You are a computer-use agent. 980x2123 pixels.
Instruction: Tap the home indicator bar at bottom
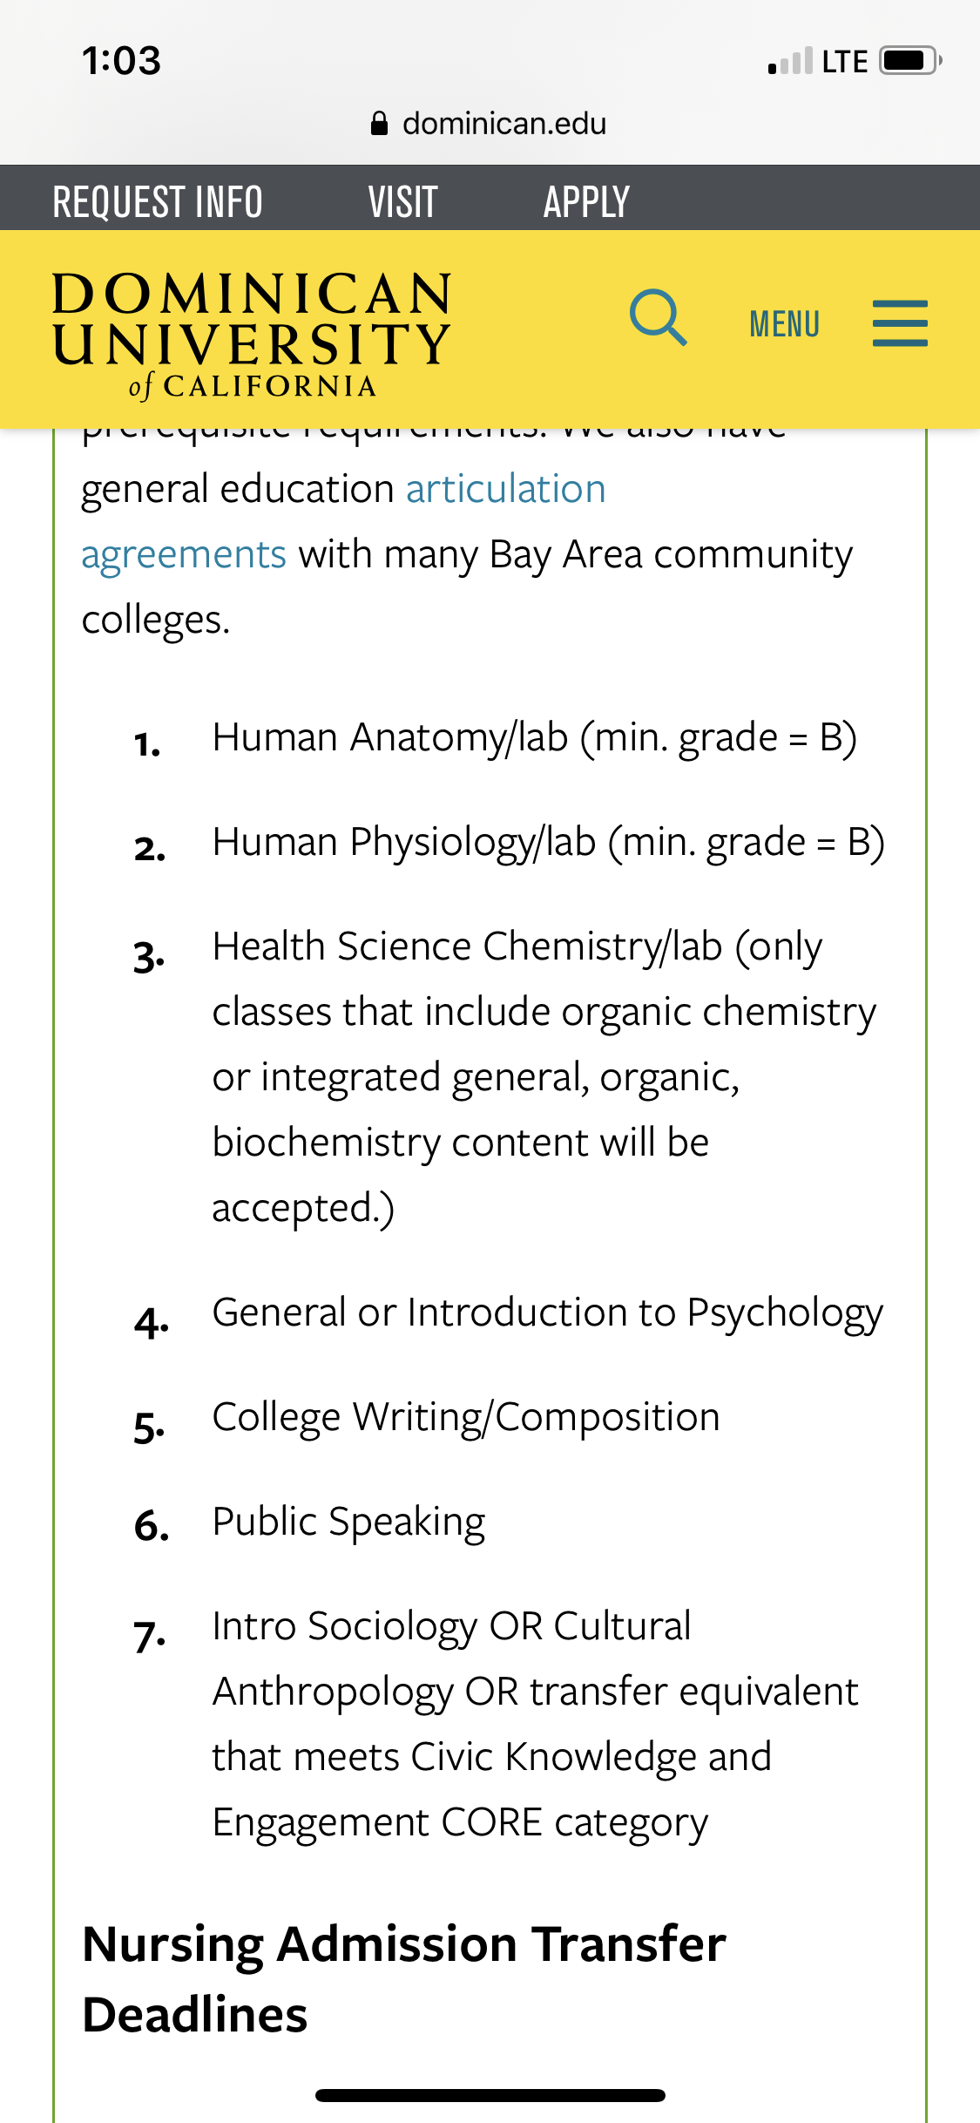pos(490,2095)
